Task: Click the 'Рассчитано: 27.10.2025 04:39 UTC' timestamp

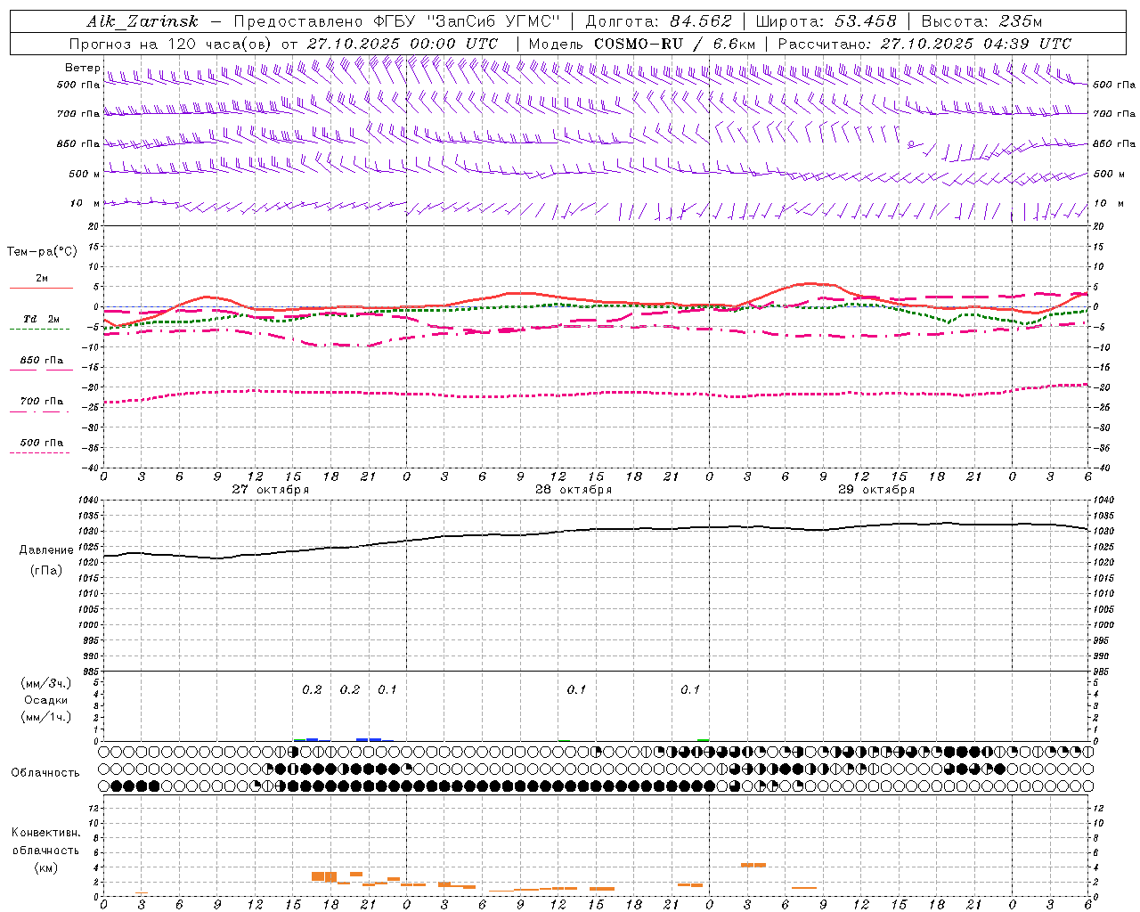Action: click(924, 44)
